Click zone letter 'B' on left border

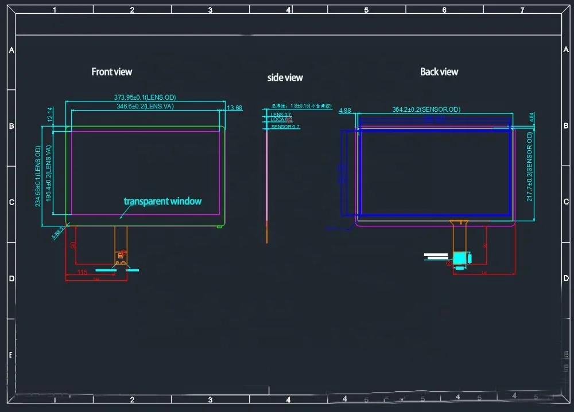pyautogui.click(x=11, y=125)
